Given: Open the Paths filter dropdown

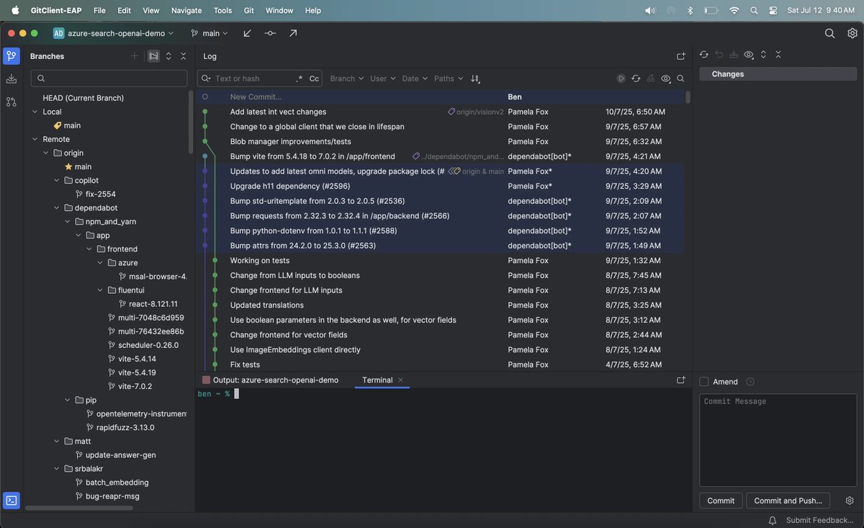Looking at the screenshot, I should [449, 79].
